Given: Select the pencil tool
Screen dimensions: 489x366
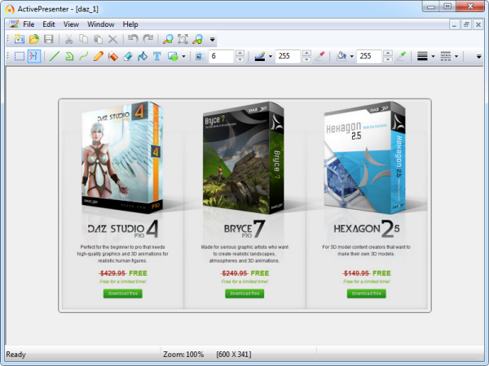Looking at the screenshot, I should (x=99, y=56).
